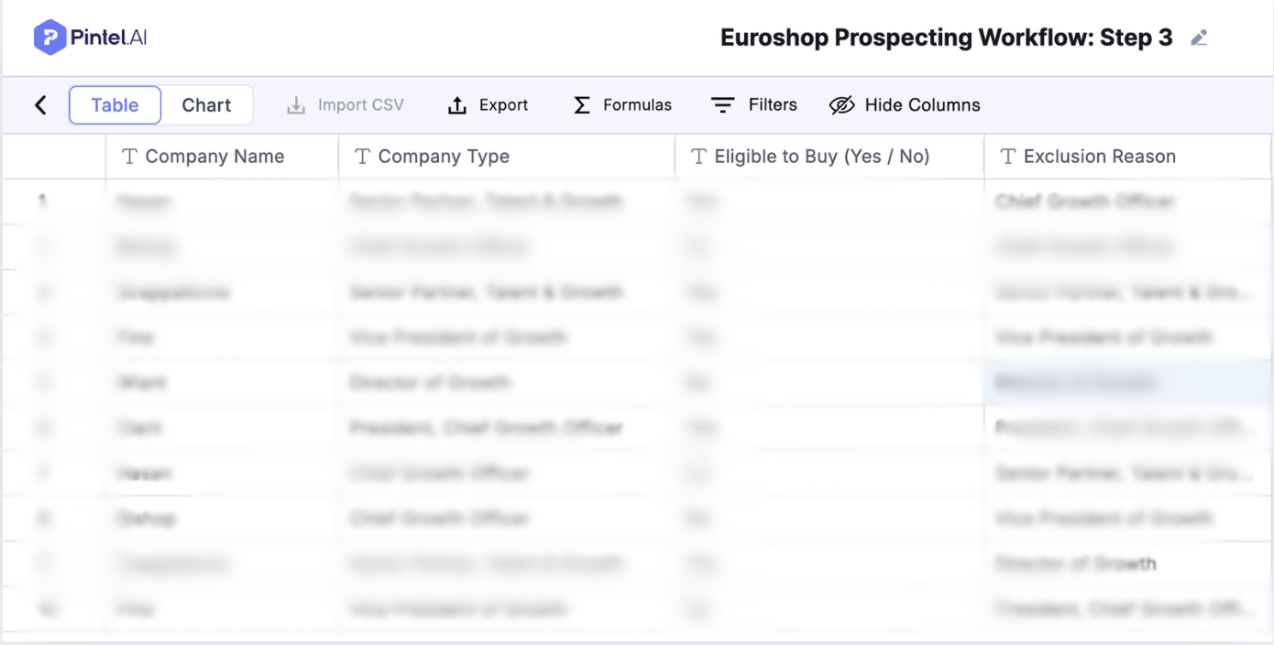The width and height of the screenshot is (1274, 645).
Task: Click the text type icon beside Company Name
Action: point(129,157)
